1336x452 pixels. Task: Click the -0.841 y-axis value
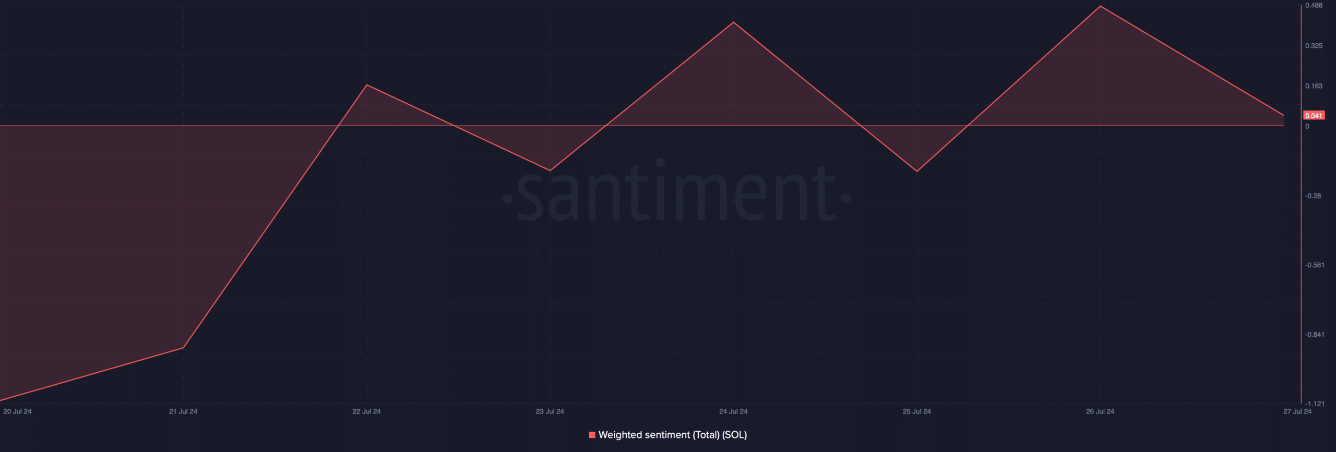[1315, 335]
